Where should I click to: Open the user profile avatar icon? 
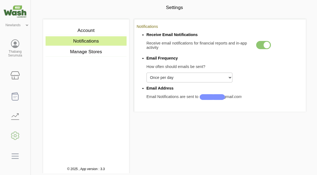pos(15,44)
